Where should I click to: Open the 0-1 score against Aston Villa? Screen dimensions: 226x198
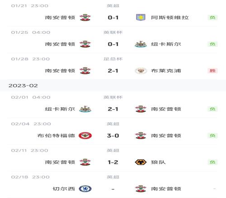113,18
